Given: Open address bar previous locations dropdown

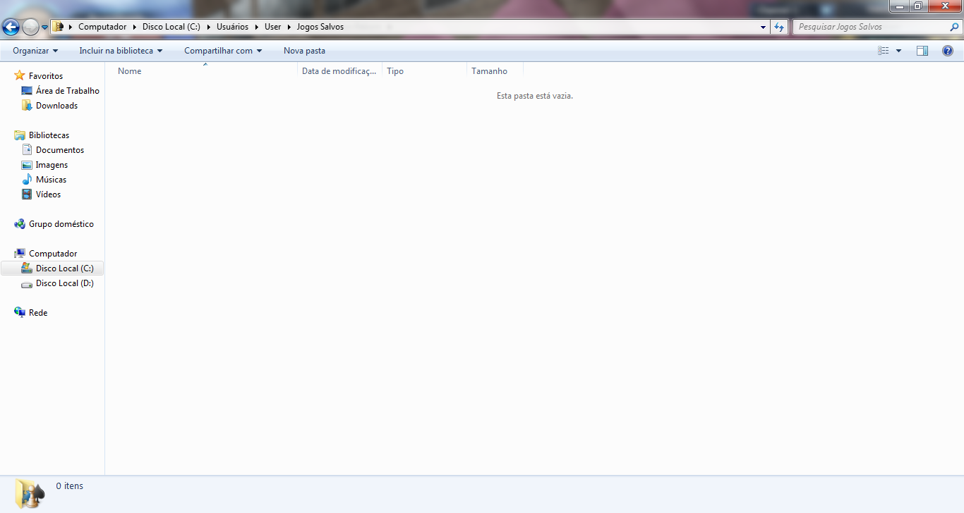Looking at the screenshot, I should pyautogui.click(x=764, y=27).
